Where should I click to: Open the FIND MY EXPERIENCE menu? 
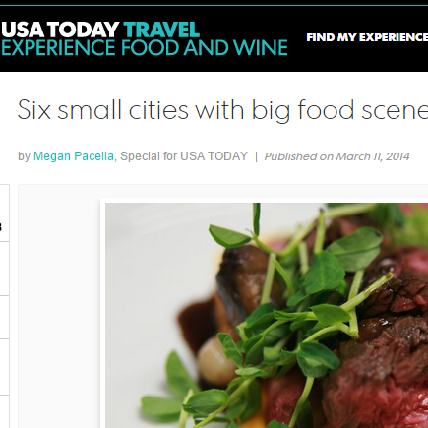[x=367, y=37]
